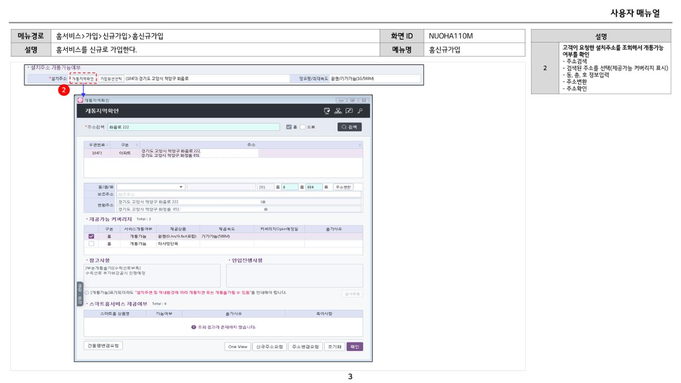681x383 pixels.
Task: Check the 타사망단독 coverage row checkbox
Action: point(91,244)
